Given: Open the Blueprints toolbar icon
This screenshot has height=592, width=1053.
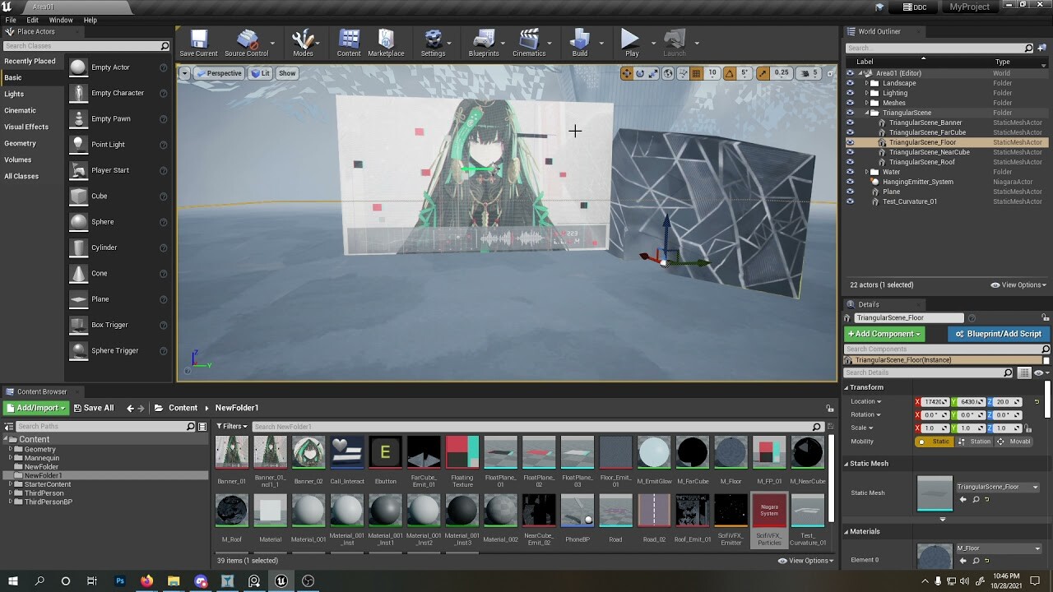Looking at the screenshot, I should click(x=484, y=39).
